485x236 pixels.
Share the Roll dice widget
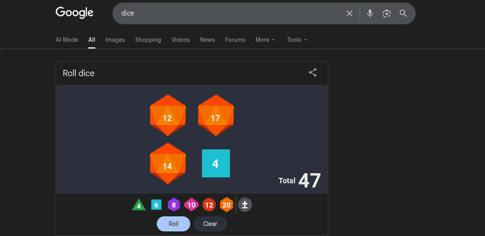tap(313, 73)
